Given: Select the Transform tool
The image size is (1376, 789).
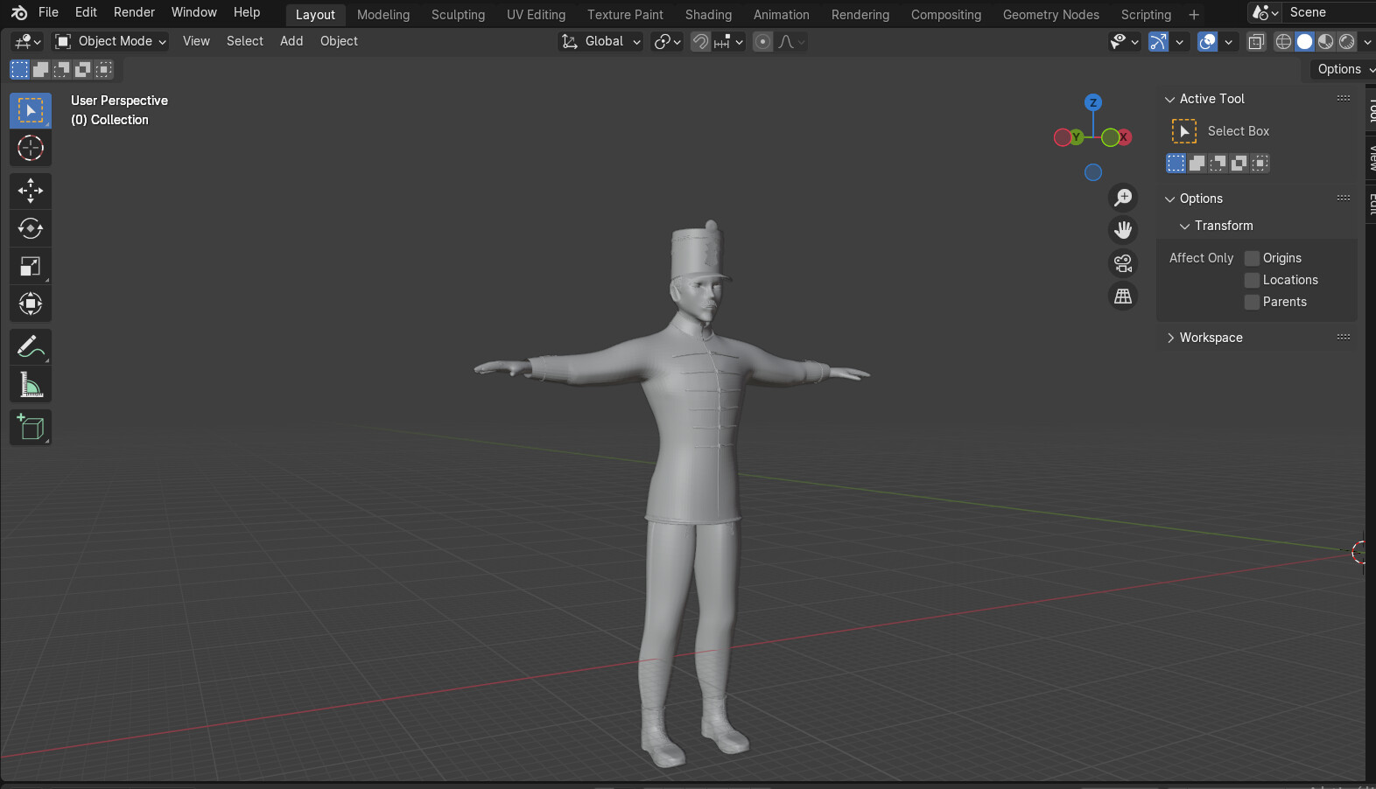Looking at the screenshot, I should pyautogui.click(x=31, y=304).
